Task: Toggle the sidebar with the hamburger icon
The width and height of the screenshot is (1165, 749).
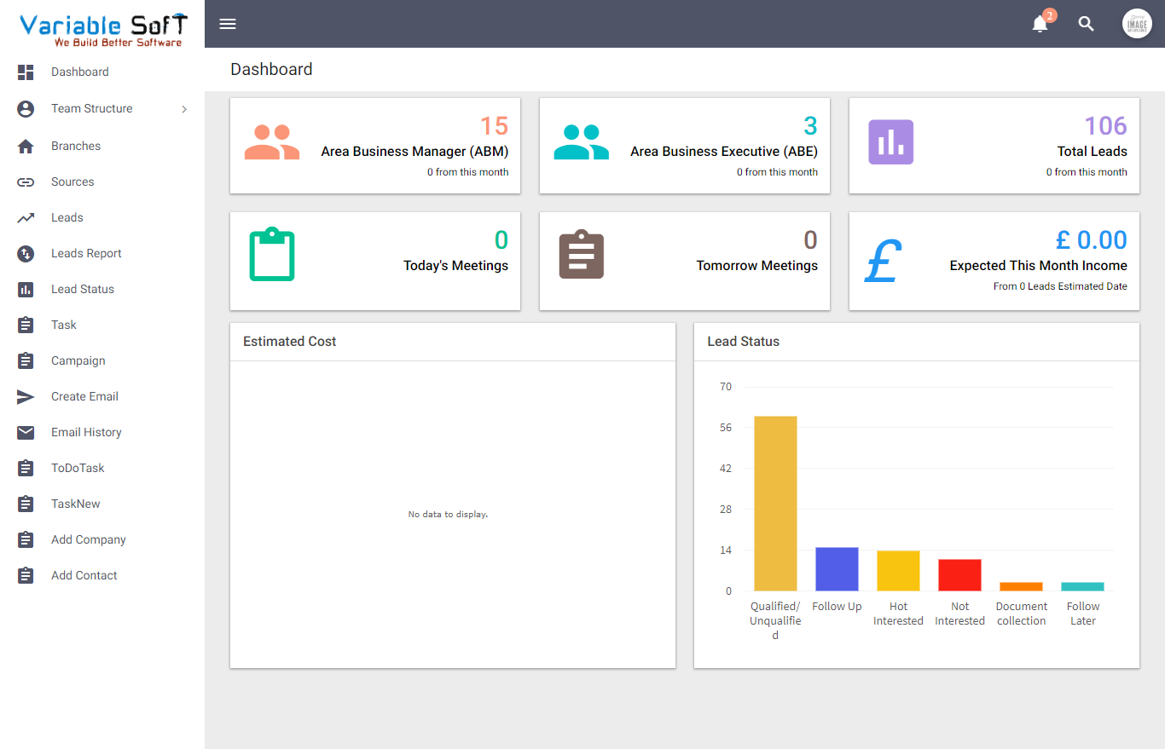Action: [x=228, y=24]
